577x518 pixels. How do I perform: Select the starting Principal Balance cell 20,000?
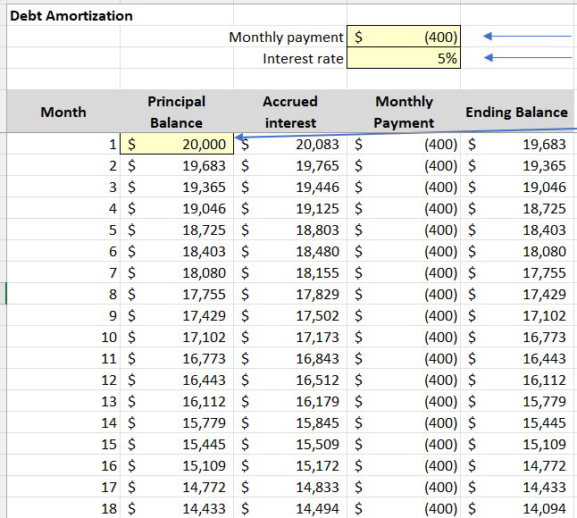tap(177, 144)
